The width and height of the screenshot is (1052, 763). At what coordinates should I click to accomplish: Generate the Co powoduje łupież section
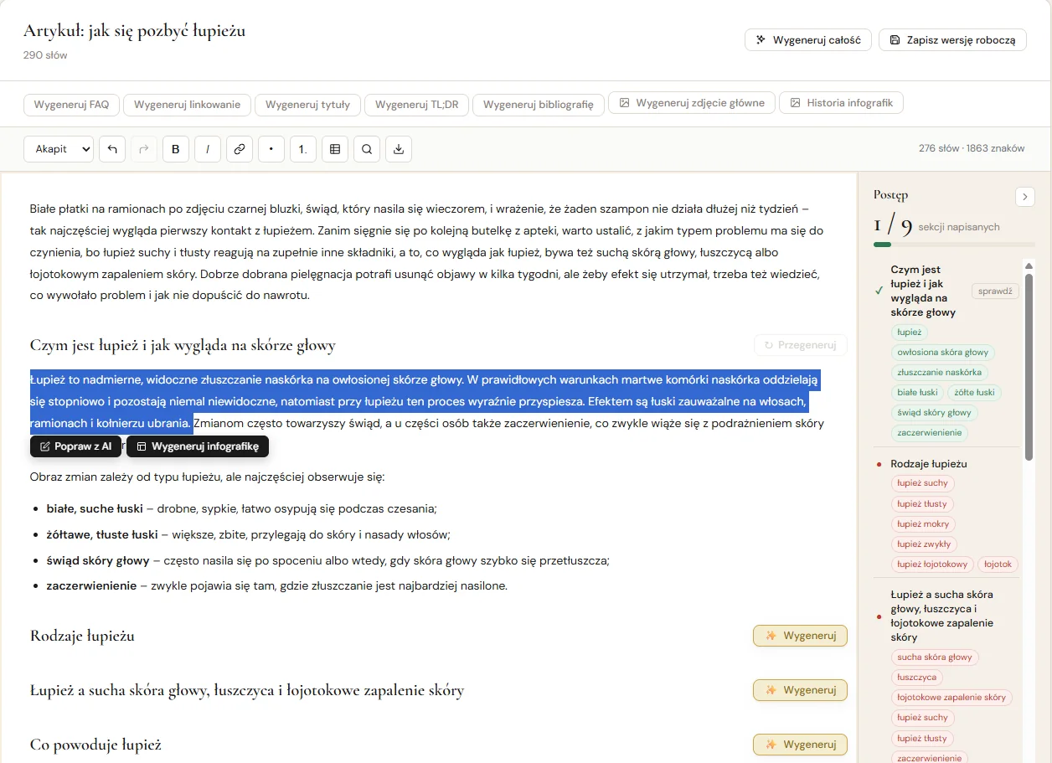(x=800, y=745)
